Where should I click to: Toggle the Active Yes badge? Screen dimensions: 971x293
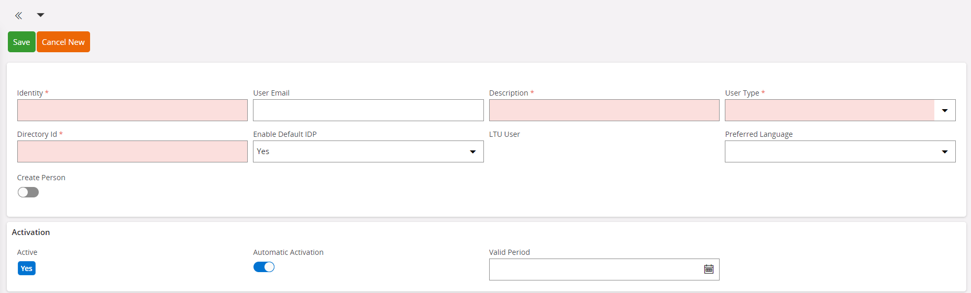(27, 268)
